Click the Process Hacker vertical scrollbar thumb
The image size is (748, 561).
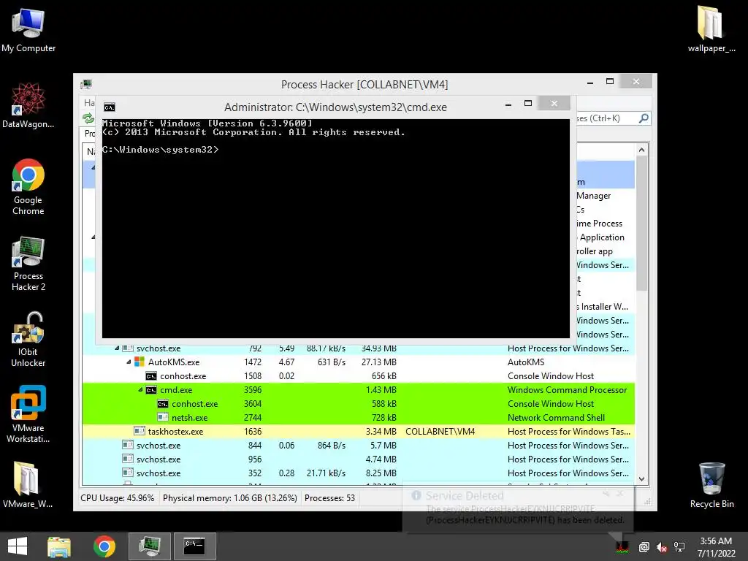click(641, 223)
